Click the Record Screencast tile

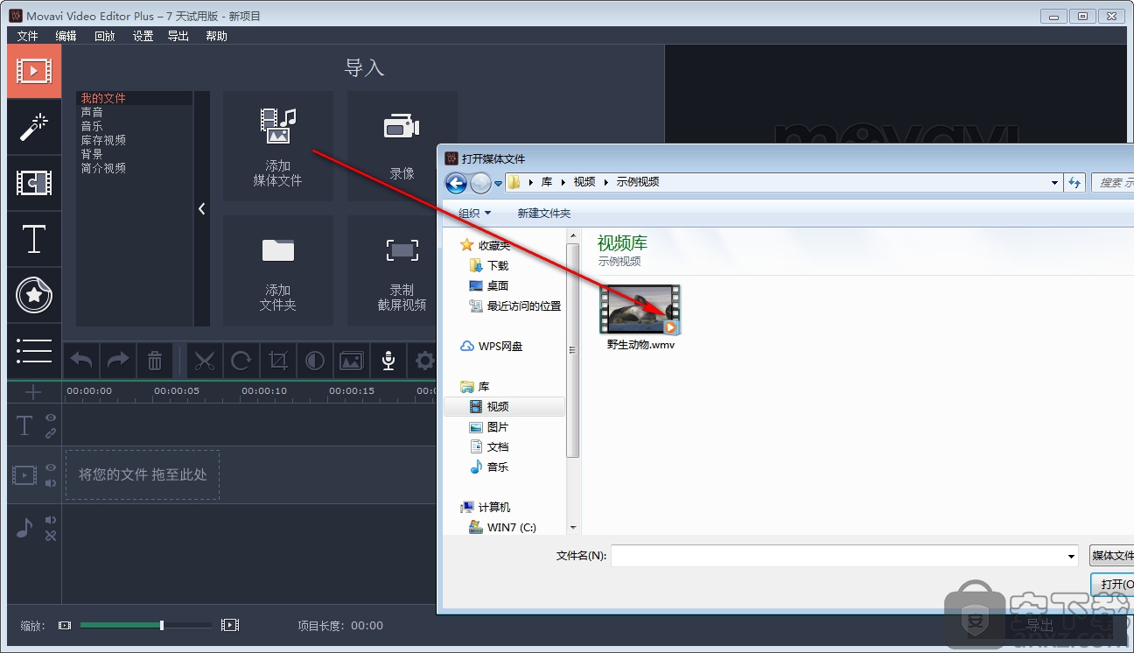pos(402,270)
